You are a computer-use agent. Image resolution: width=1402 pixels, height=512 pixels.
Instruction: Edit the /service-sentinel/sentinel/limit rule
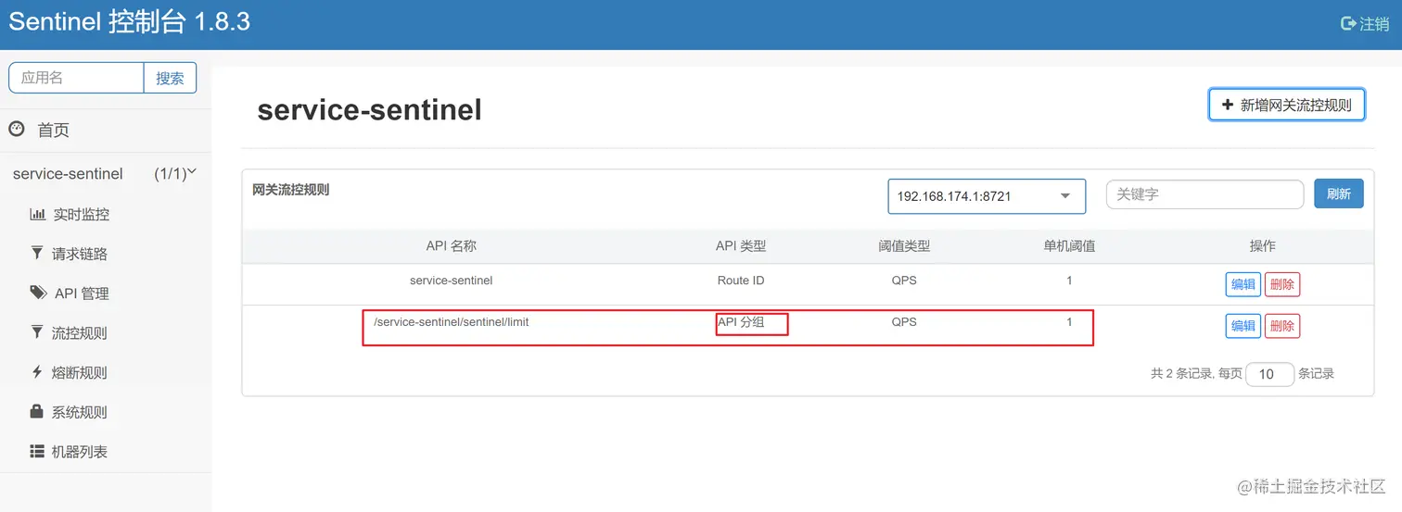(x=1243, y=326)
